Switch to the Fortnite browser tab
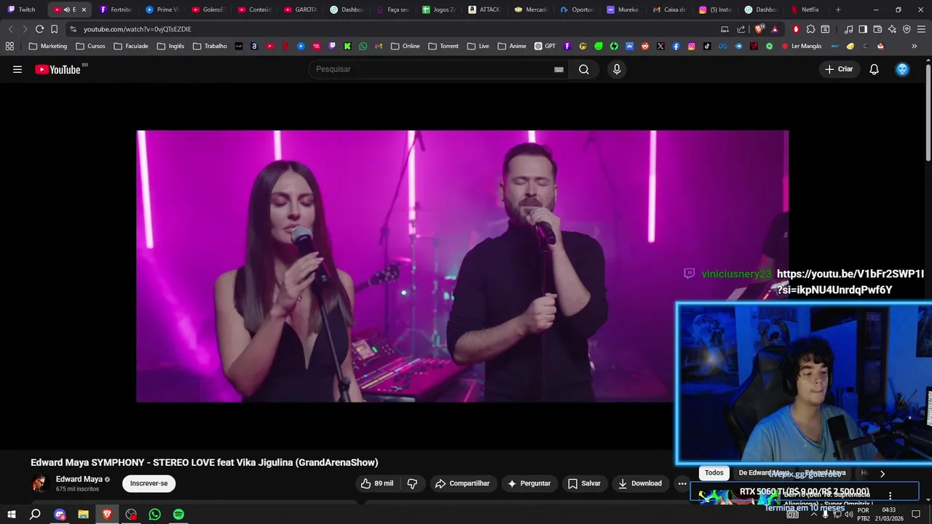The height and width of the screenshot is (524, 932). pos(115,9)
